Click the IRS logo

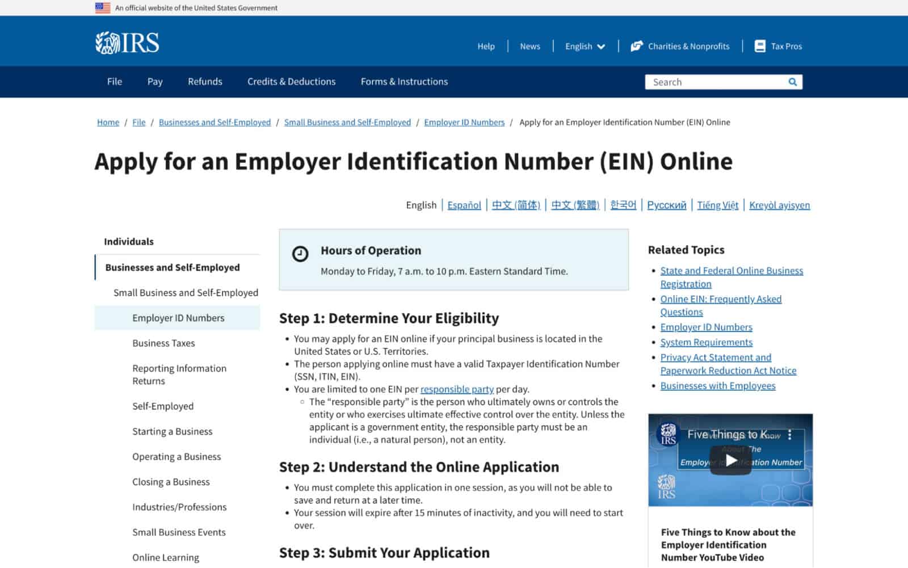pos(127,41)
